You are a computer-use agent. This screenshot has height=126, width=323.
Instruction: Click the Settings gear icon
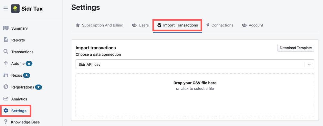click(6, 111)
